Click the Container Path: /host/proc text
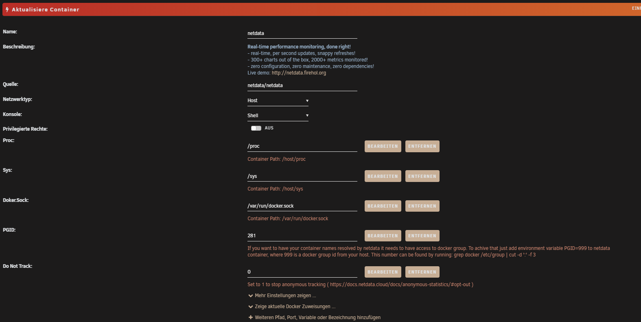 276,159
